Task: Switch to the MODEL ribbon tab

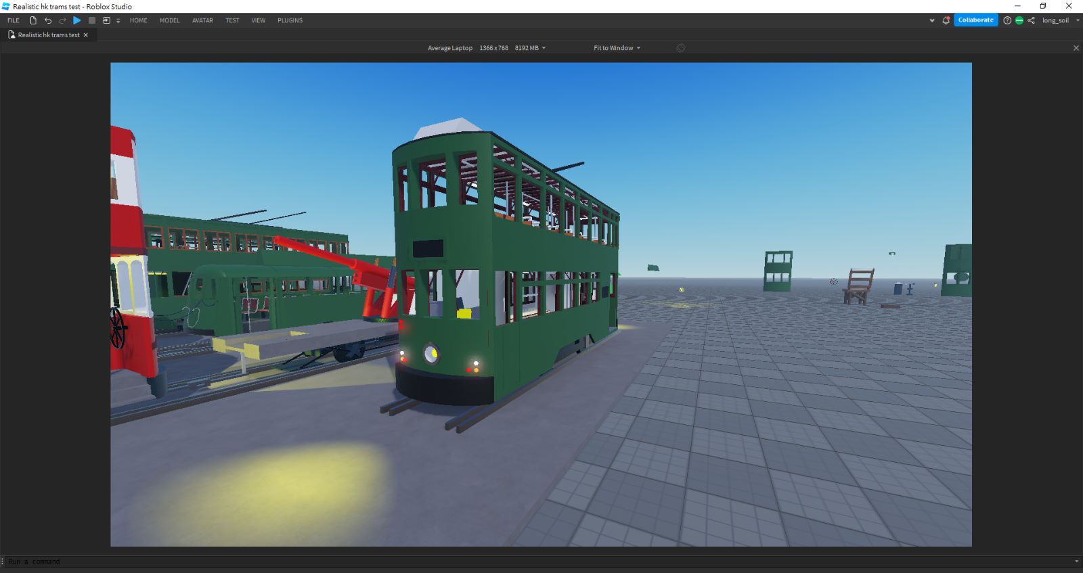Action: [169, 20]
